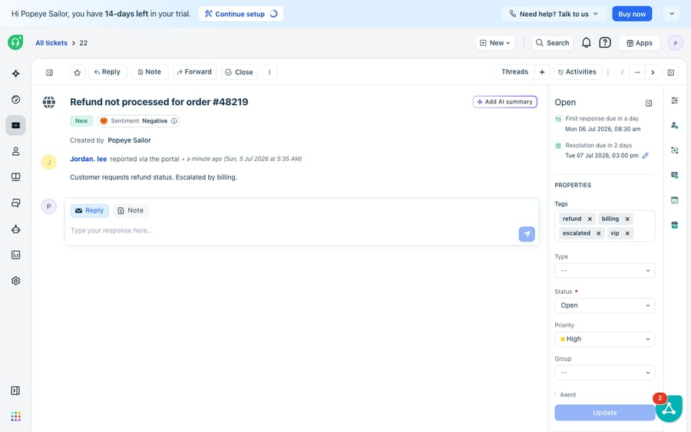Click the Buy now button

point(632,14)
